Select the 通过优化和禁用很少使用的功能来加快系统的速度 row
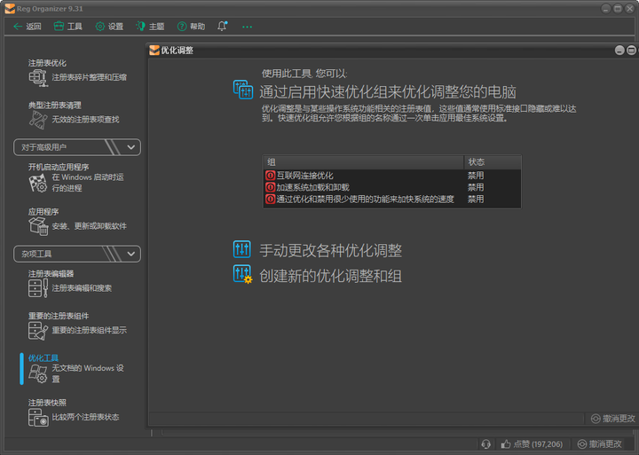The image size is (639, 455). (392, 200)
